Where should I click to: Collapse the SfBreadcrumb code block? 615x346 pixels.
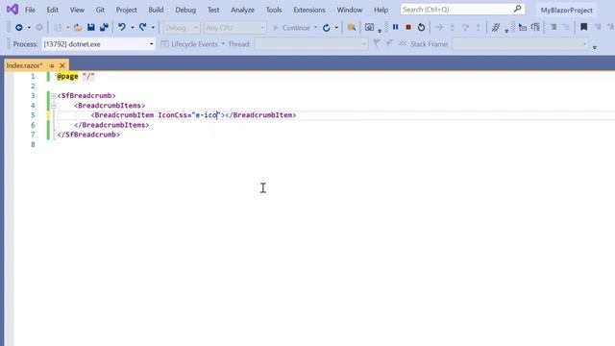click(54, 96)
